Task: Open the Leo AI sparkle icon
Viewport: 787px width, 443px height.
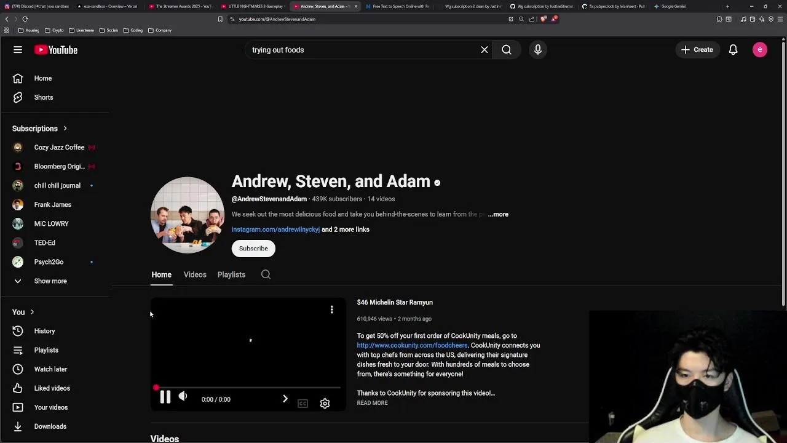Action: click(762, 19)
